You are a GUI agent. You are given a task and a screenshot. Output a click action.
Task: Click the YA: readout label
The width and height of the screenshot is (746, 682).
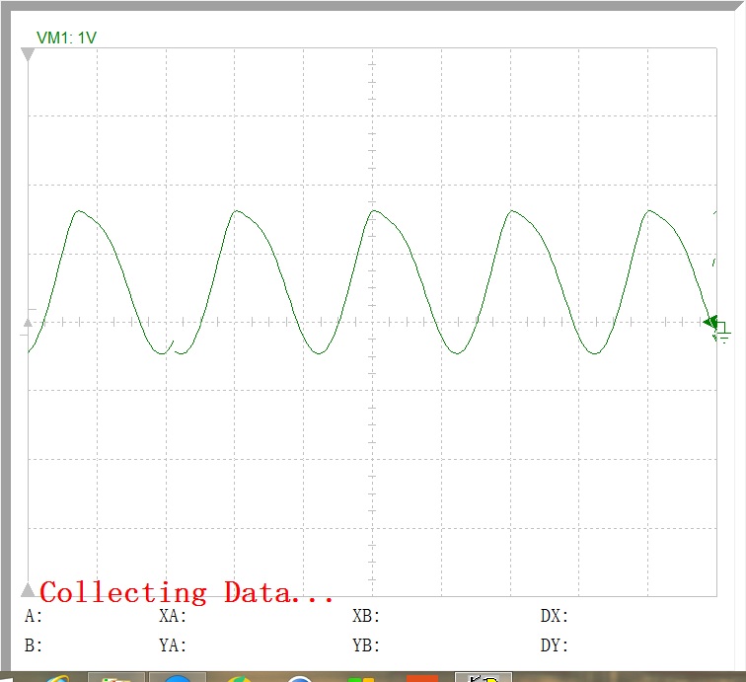point(173,645)
